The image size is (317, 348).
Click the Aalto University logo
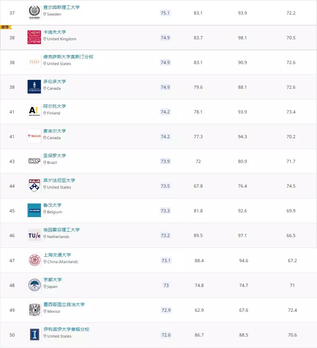coord(34,112)
